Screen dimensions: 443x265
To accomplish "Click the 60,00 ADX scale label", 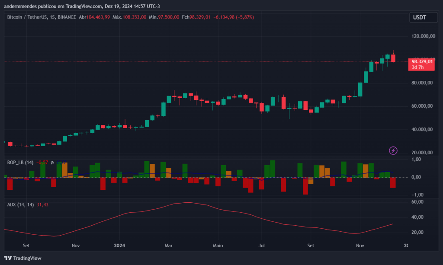I will (x=417, y=202).
